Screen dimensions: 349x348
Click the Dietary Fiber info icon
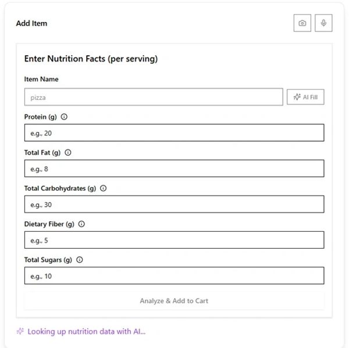click(x=81, y=224)
